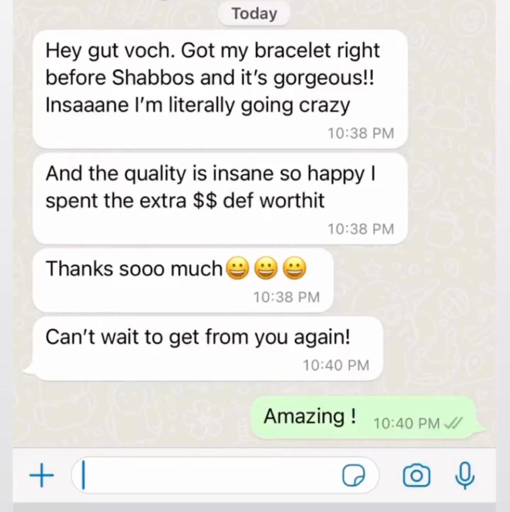Click the message text input field
The image size is (510, 512).
click(x=225, y=475)
